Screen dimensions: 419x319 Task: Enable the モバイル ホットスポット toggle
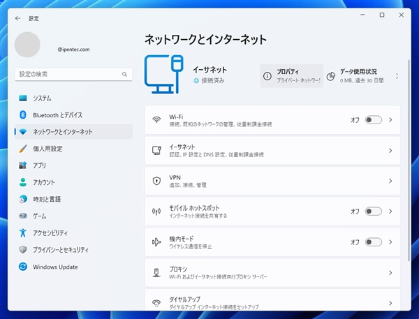click(374, 212)
